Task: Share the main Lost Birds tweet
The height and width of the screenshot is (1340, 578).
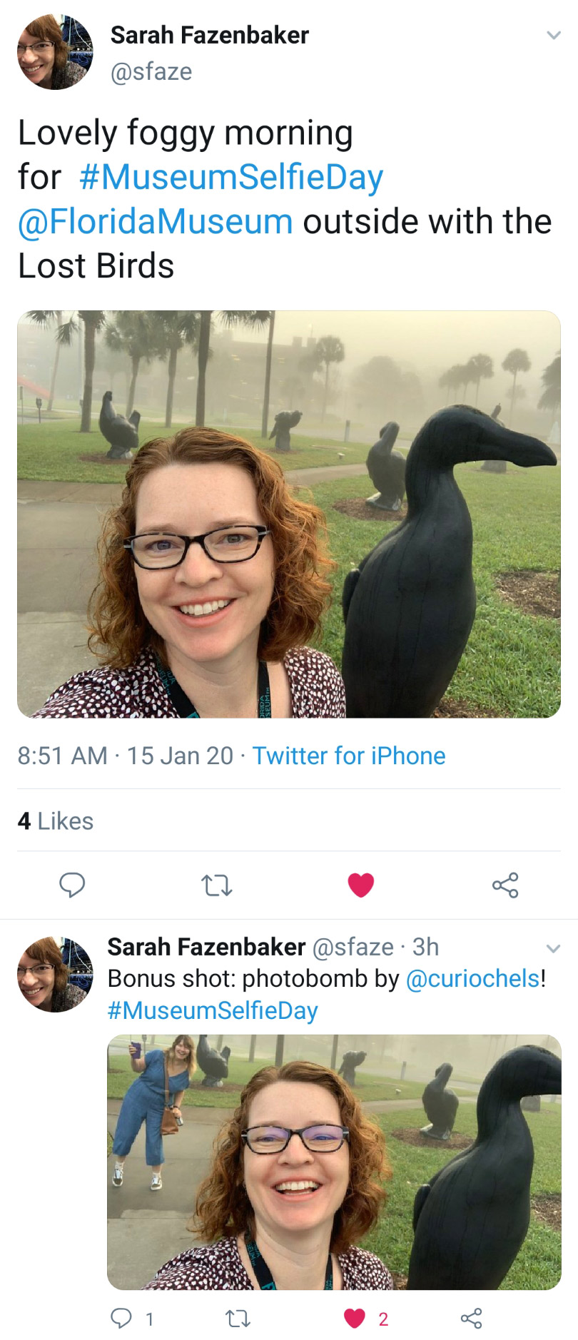Action: pyautogui.click(x=505, y=885)
